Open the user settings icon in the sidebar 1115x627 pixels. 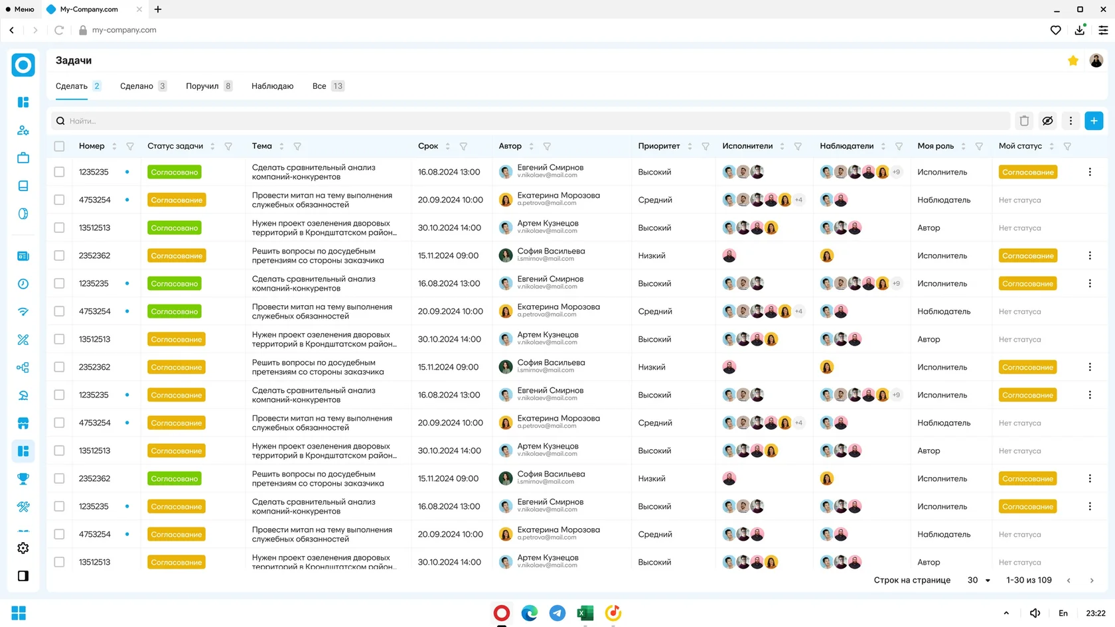pos(23,130)
